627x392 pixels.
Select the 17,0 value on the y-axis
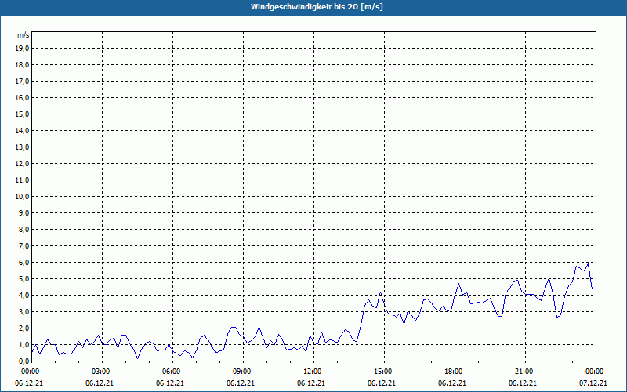pos(23,81)
